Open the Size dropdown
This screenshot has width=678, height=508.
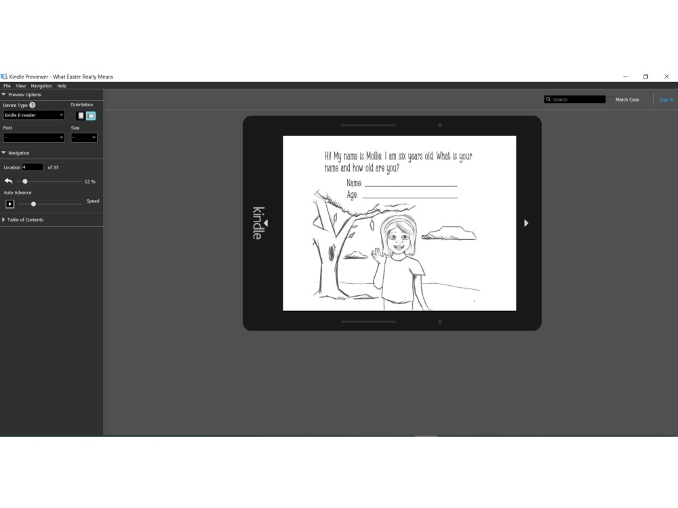[x=84, y=137]
